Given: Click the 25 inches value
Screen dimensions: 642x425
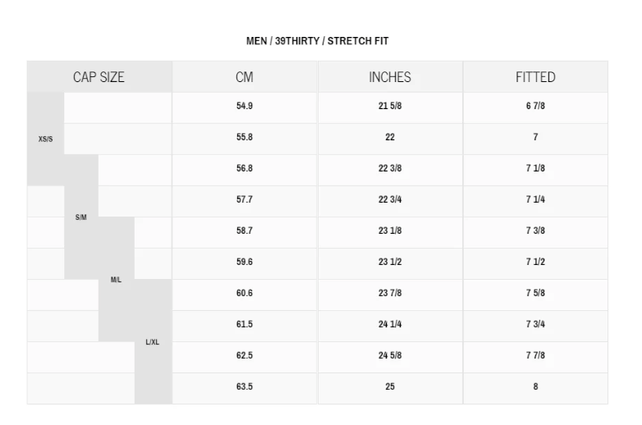Looking at the screenshot, I should [x=390, y=387].
